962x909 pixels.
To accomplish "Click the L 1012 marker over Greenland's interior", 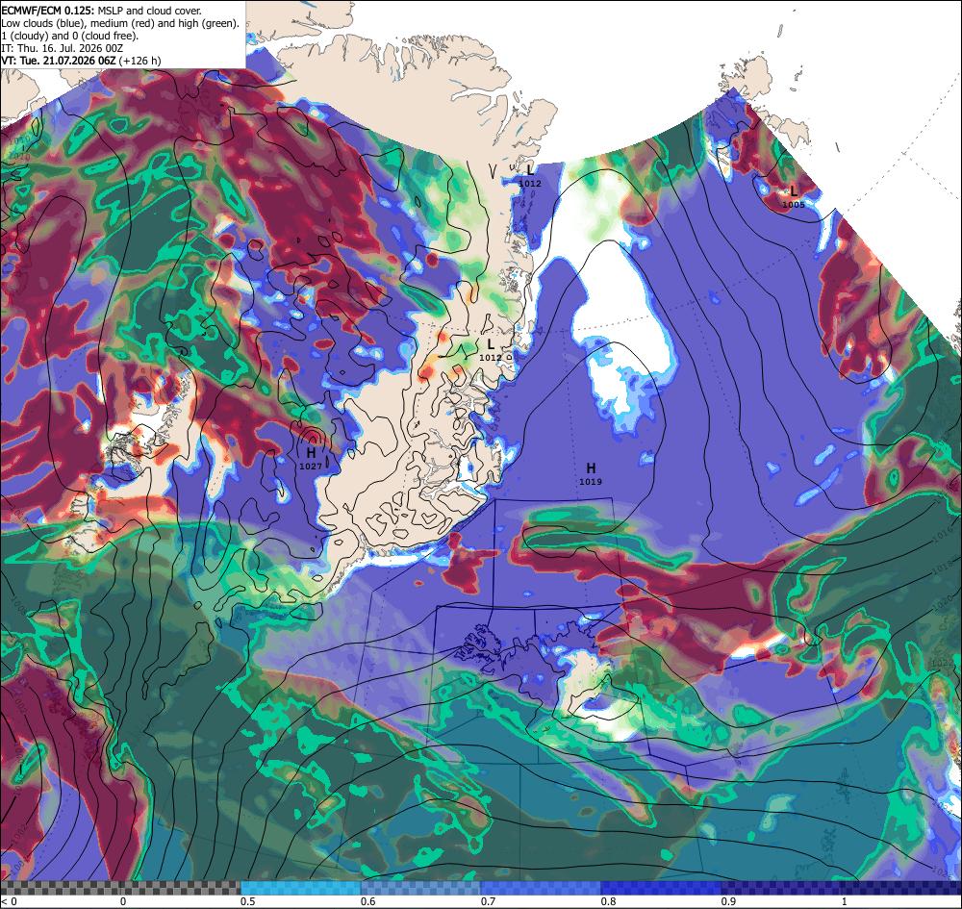I will [491, 349].
